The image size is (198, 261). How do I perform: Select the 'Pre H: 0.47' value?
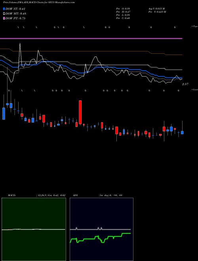pos(123,12)
